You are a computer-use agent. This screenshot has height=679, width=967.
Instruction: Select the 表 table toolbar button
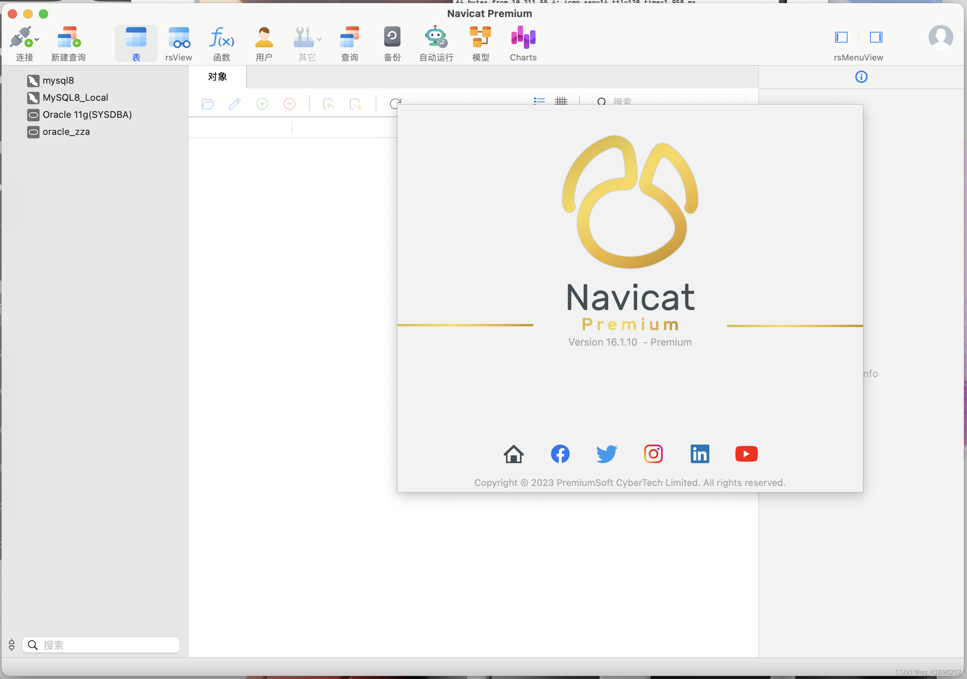point(136,43)
